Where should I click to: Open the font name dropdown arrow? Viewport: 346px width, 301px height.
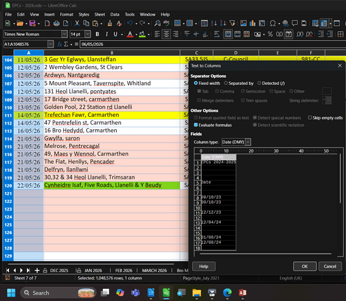pos(64,34)
